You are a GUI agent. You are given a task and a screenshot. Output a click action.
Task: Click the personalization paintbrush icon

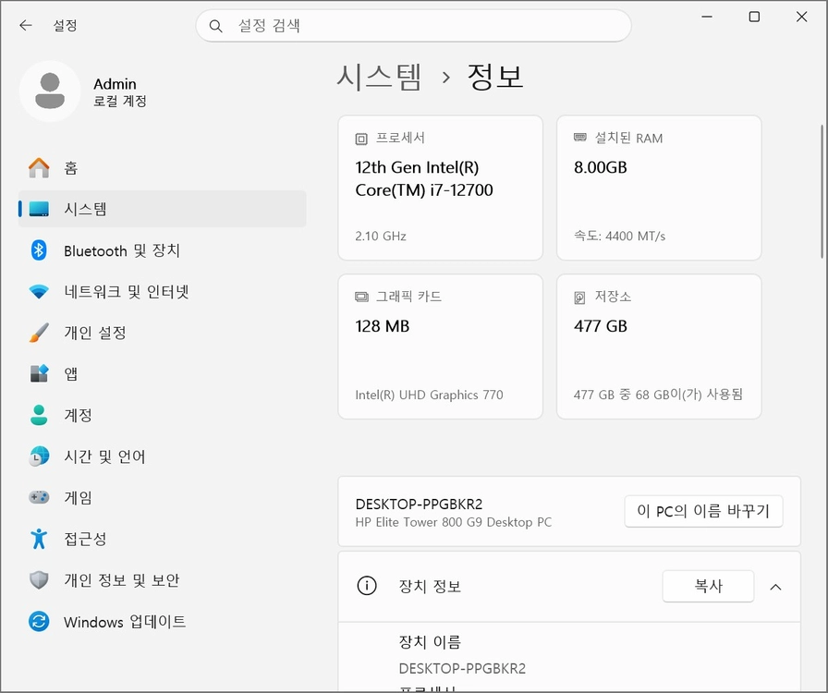click(x=39, y=333)
